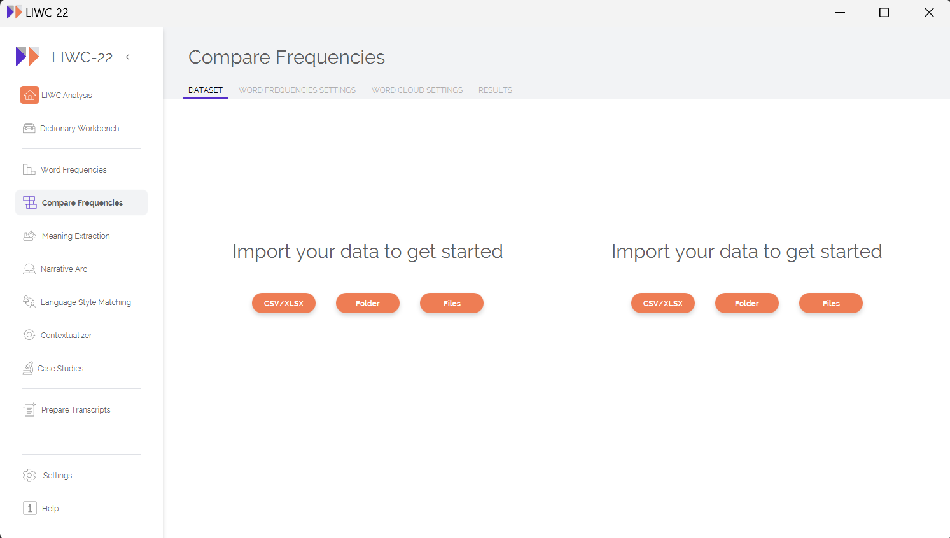Switch to Word Cloud Settings tab
The width and height of the screenshot is (950, 538).
tap(417, 90)
